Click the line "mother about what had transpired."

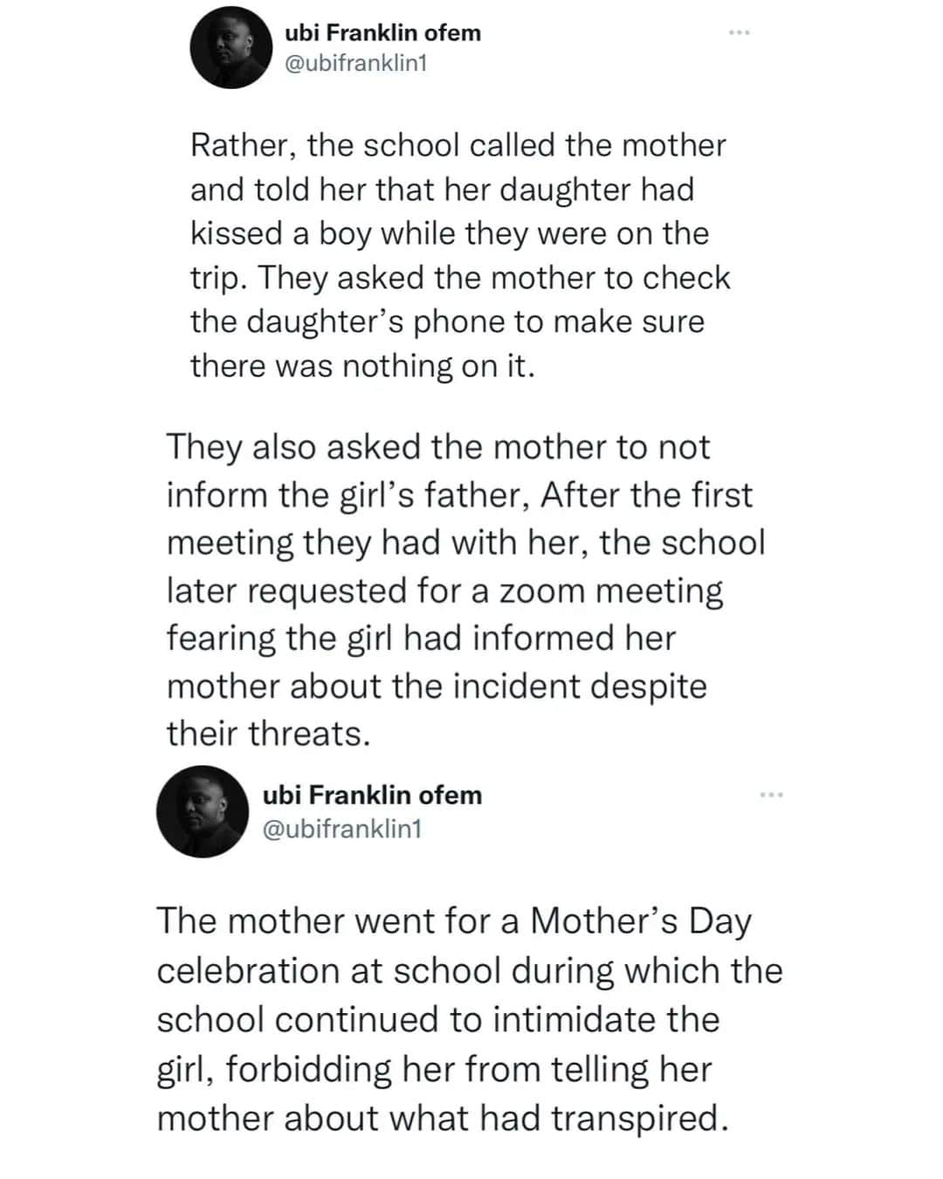pos(442,1119)
